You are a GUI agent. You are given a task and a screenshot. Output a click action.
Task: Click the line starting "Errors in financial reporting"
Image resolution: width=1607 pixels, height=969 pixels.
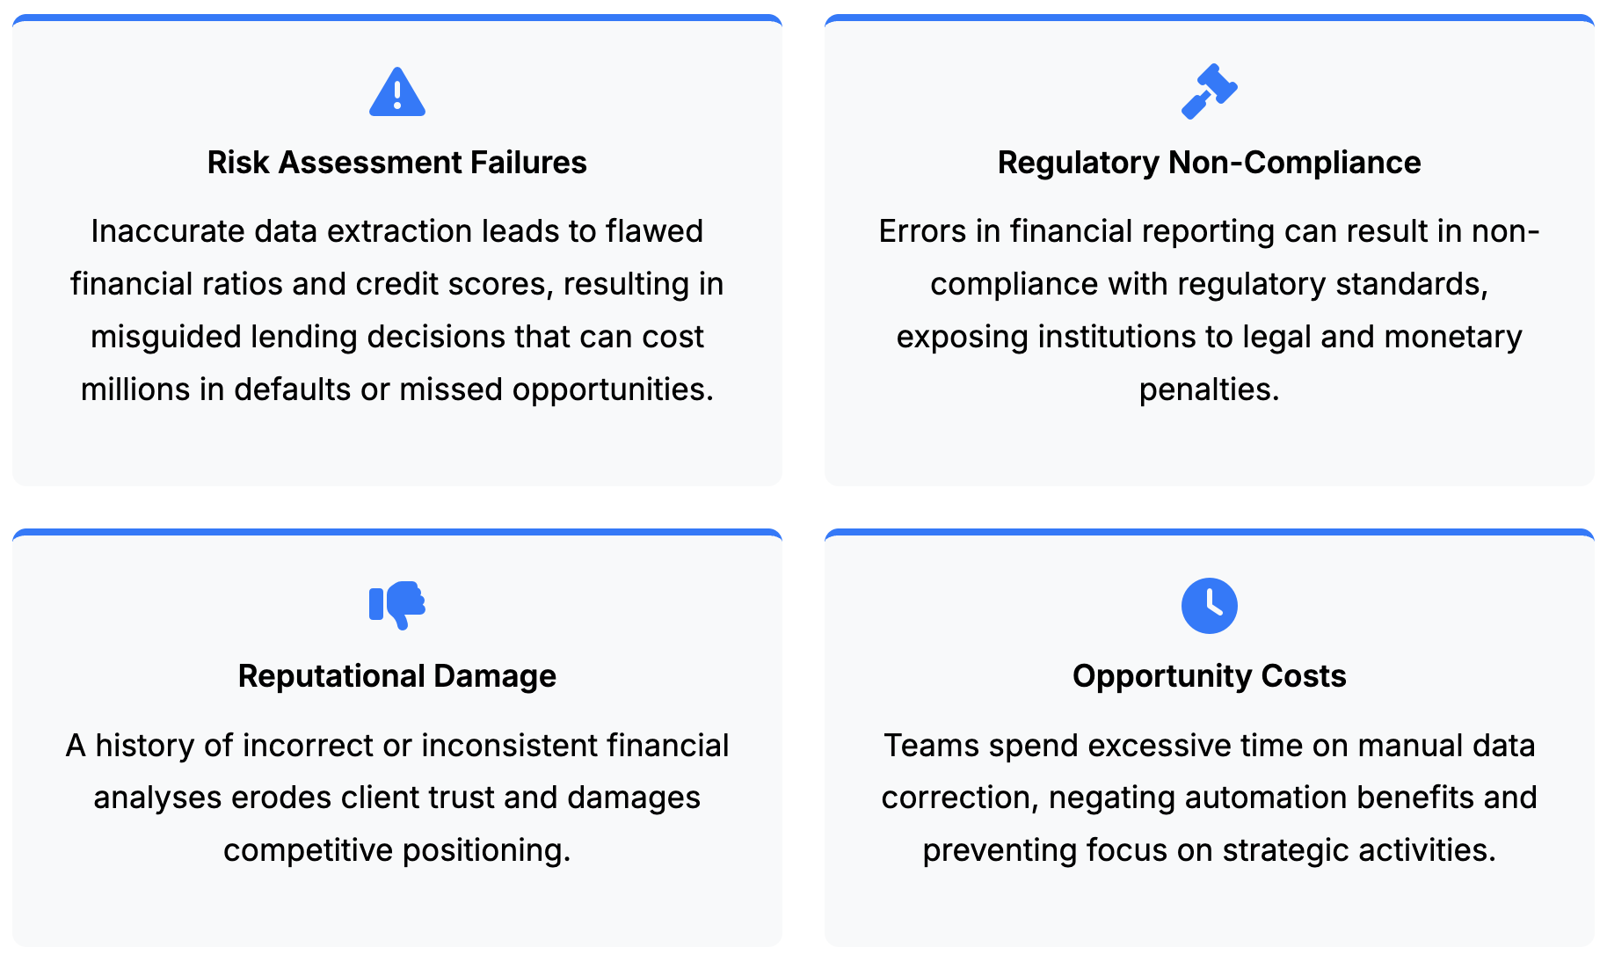[1209, 231]
